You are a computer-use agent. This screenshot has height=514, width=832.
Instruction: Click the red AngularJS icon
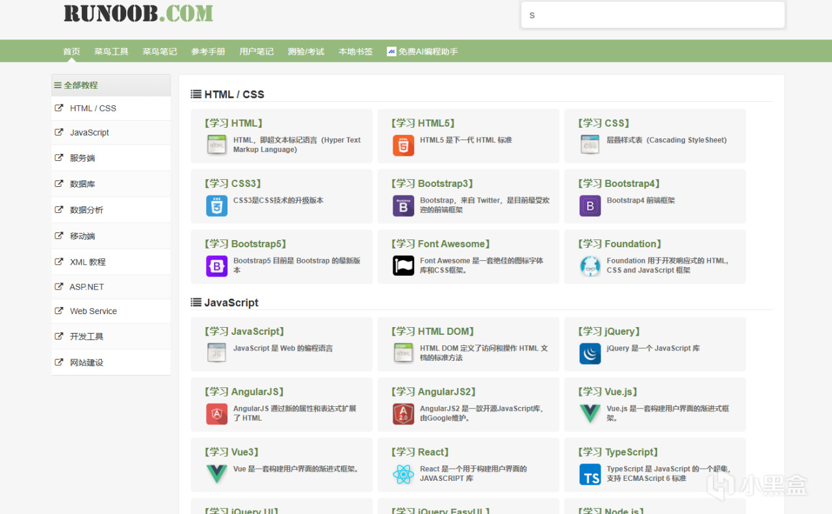216,413
